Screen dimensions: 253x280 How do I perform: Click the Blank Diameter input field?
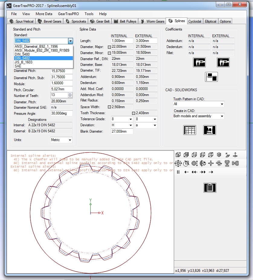122,131
